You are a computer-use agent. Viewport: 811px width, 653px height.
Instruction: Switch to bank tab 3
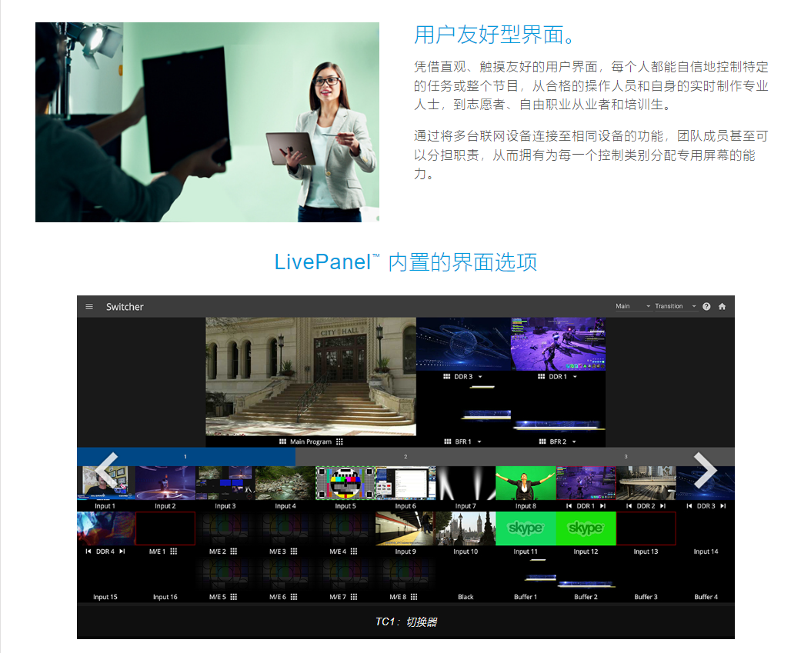click(x=626, y=457)
